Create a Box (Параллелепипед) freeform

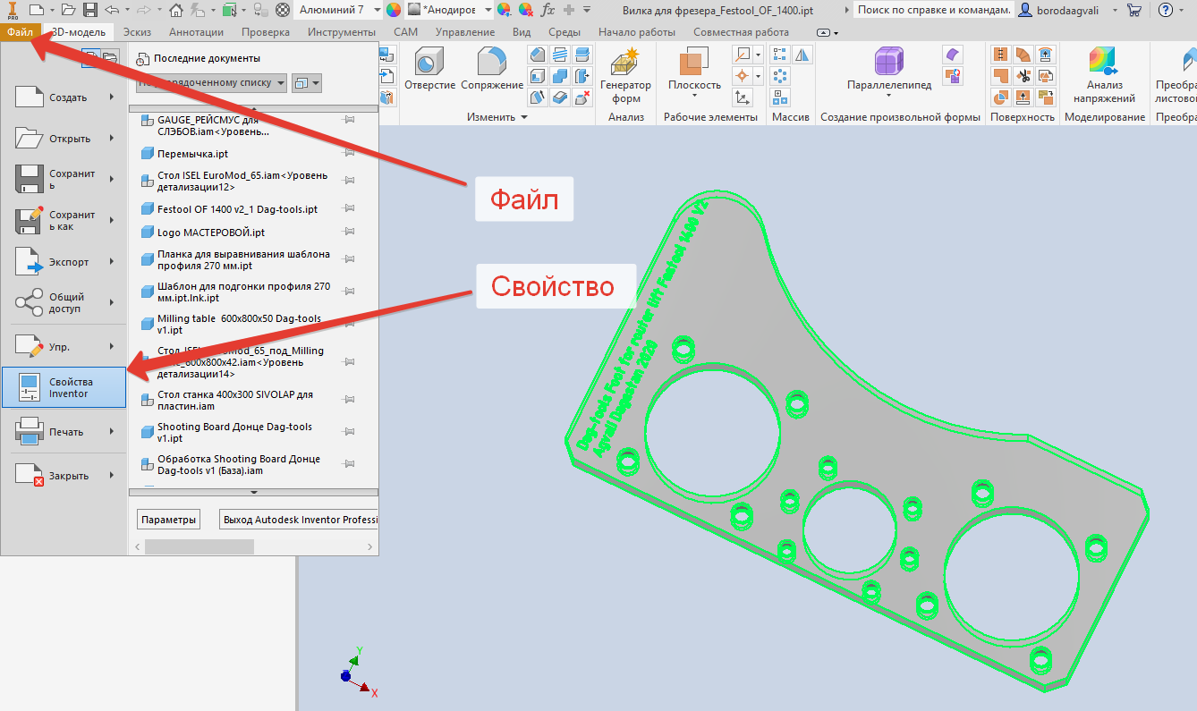tap(889, 69)
